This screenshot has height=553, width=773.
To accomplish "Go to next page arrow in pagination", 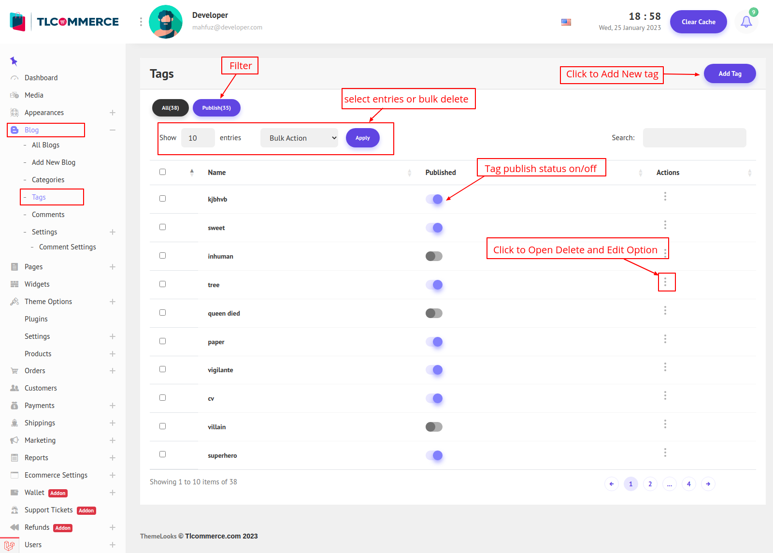I will (708, 484).
